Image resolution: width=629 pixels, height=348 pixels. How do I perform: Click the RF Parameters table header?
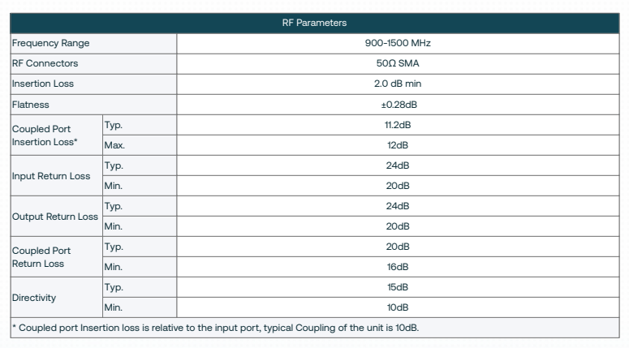click(315, 23)
